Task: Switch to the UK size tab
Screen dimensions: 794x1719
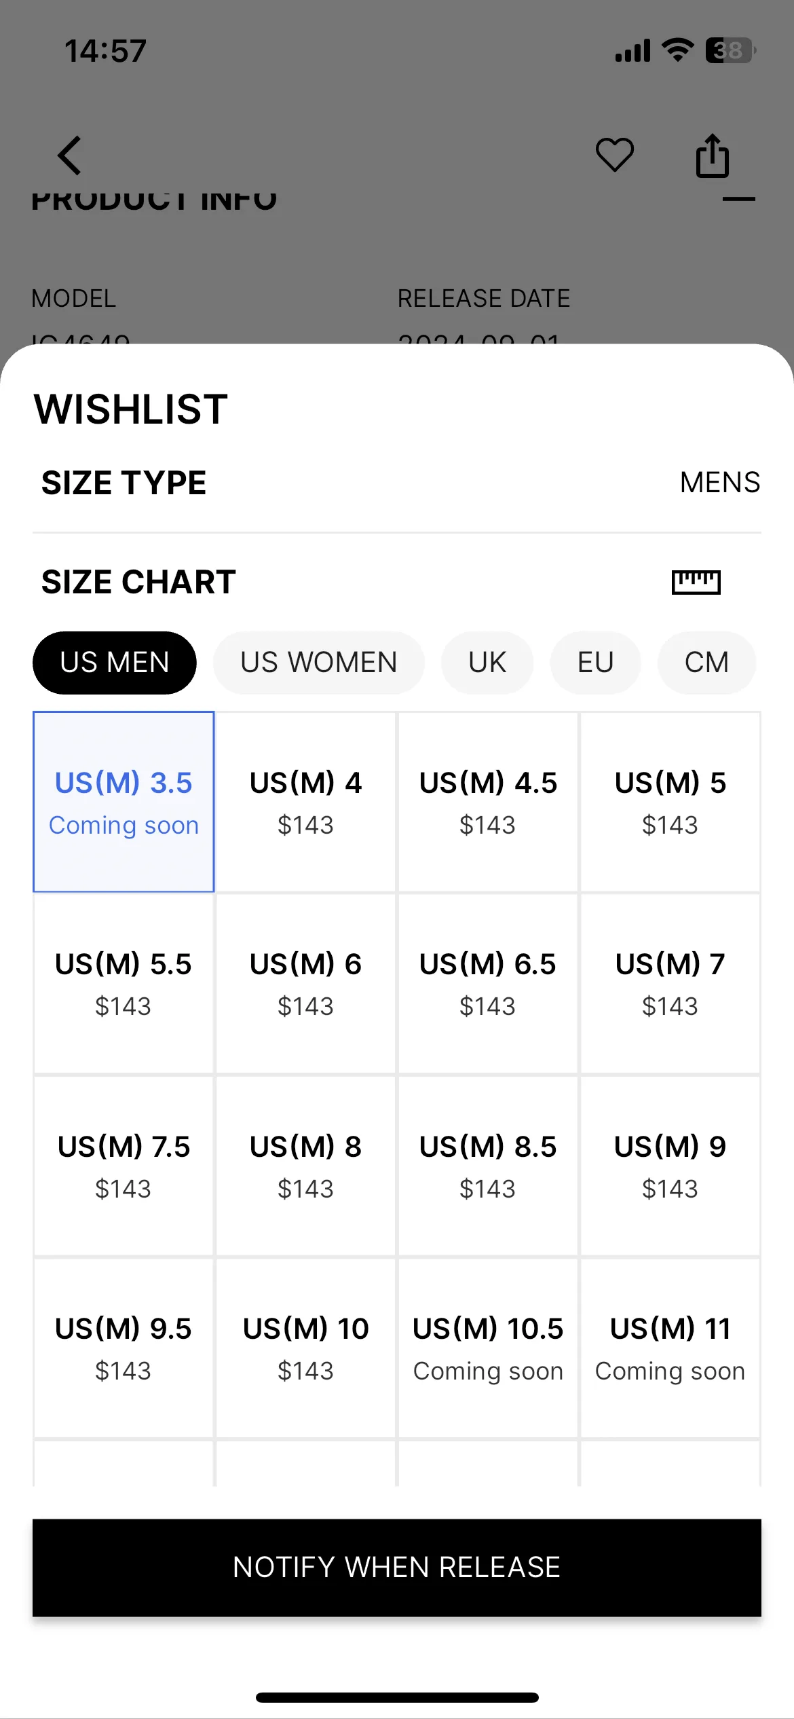Action: point(487,663)
